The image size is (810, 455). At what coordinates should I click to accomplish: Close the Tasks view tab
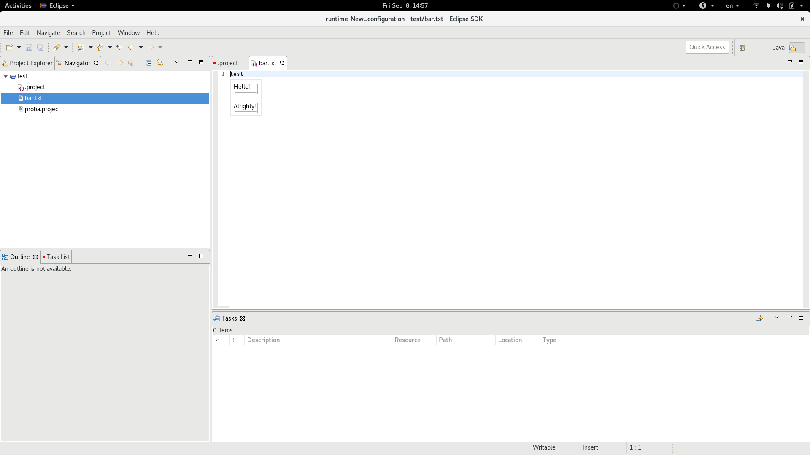click(243, 318)
